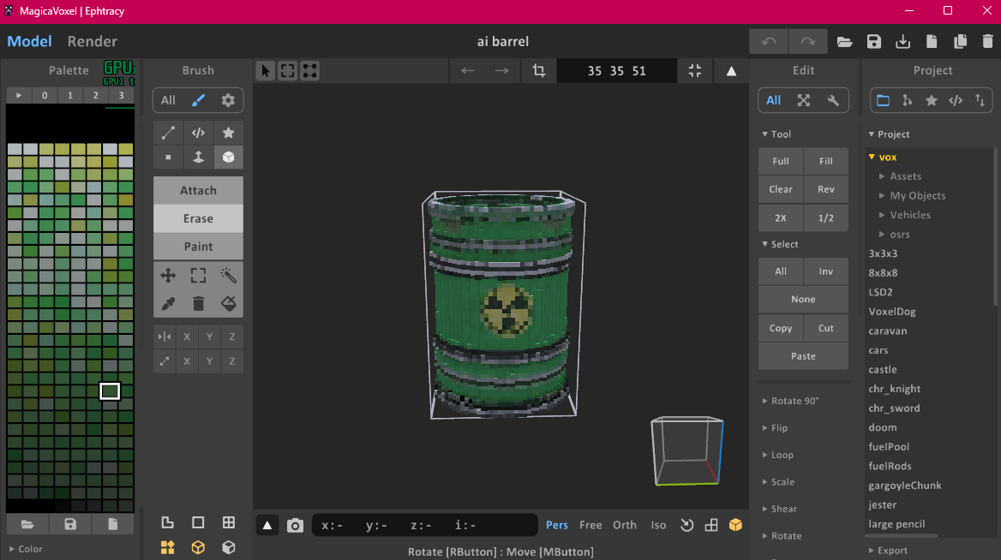Delete the model with the top bar trash icon
Screen dimensions: 1001x560
[987, 42]
